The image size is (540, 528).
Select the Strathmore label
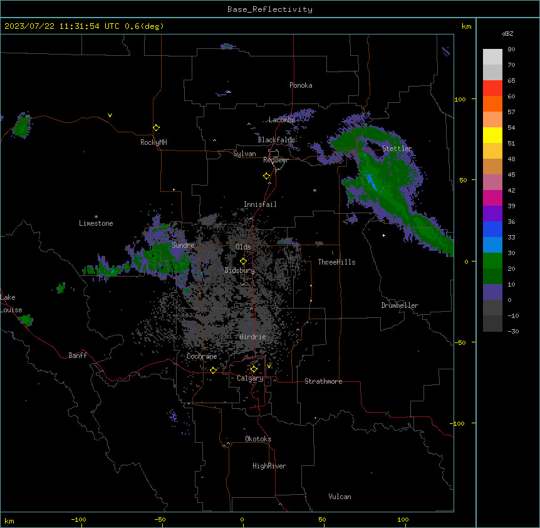323,381
